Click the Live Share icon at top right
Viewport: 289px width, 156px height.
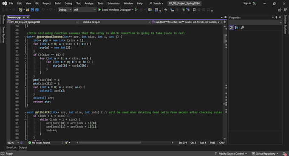(280, 10)
